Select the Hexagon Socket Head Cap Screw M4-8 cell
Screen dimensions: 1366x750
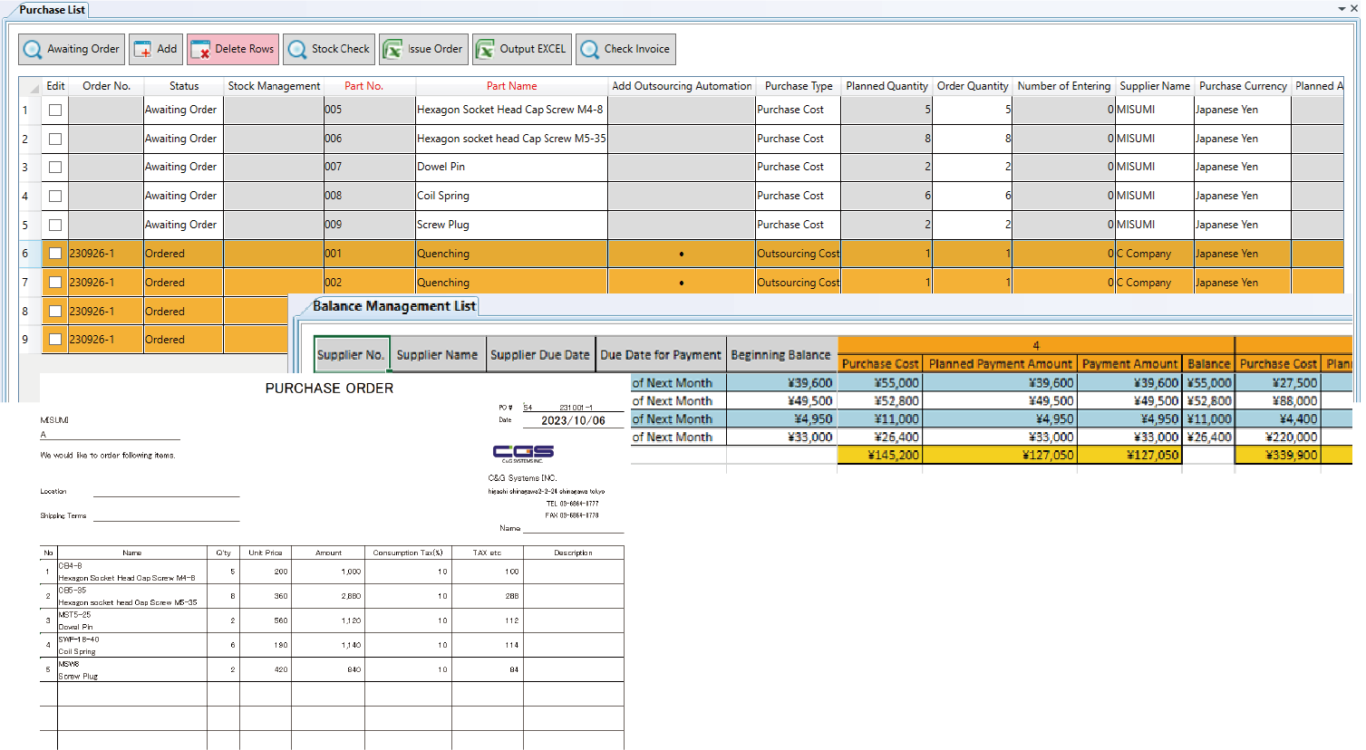511,110
